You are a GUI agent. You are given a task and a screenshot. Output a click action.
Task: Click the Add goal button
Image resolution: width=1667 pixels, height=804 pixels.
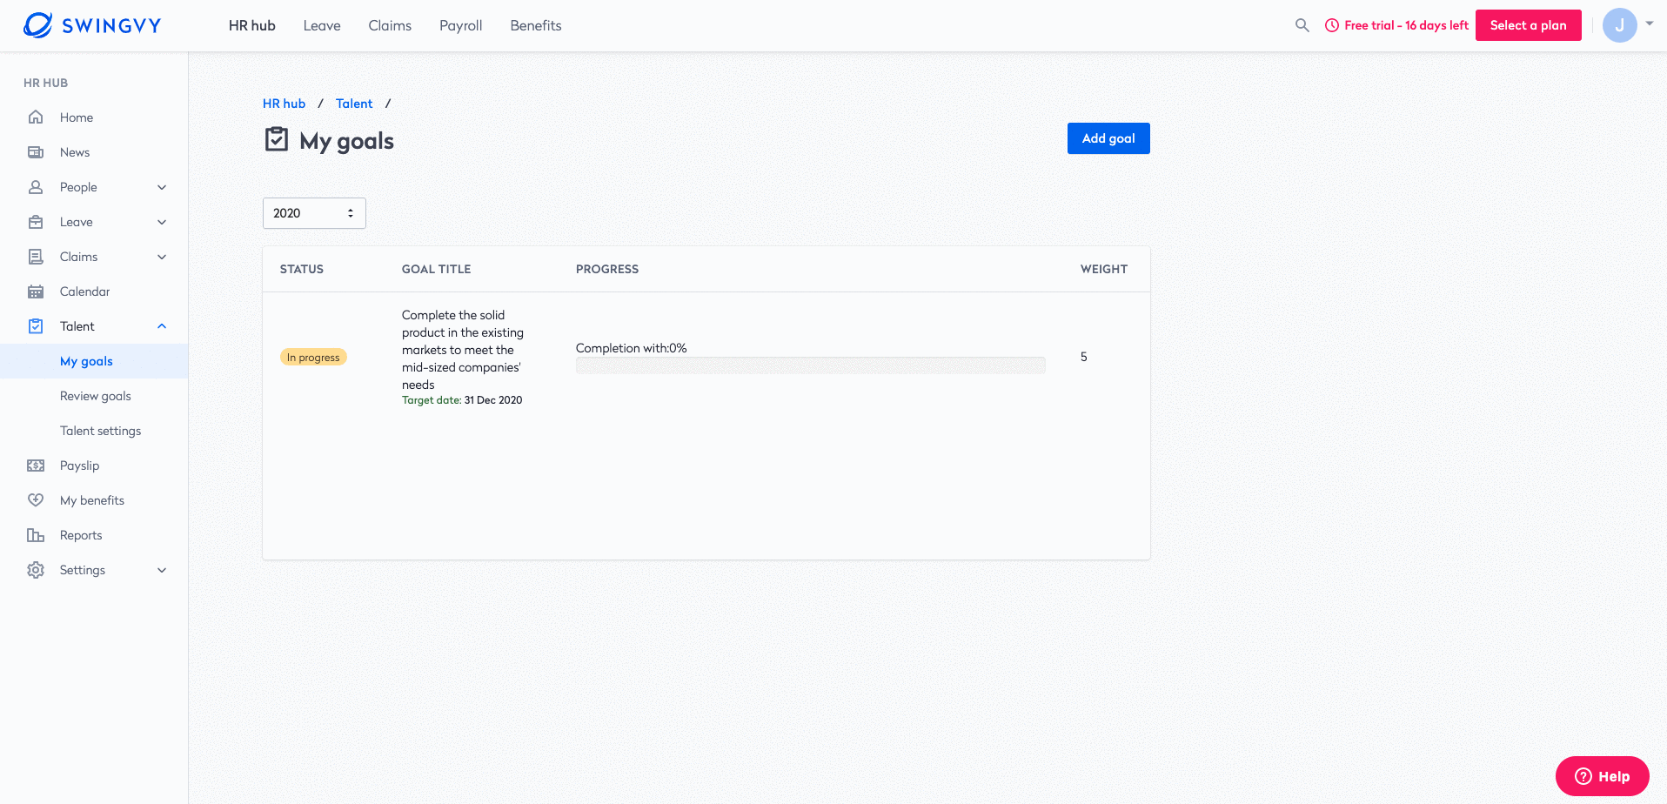click(1108, 138)
